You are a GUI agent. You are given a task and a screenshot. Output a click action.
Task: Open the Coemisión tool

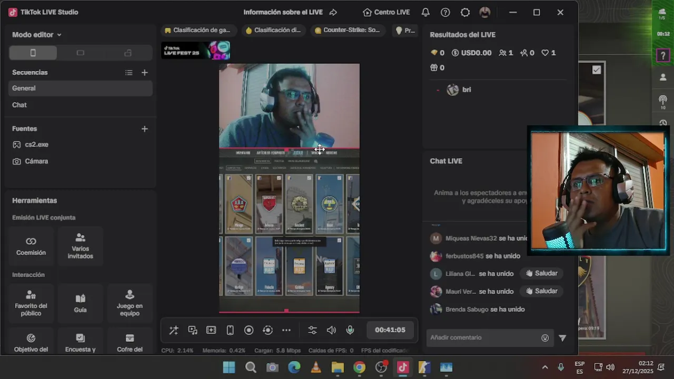pyautogui.click(x=31, y=246)
